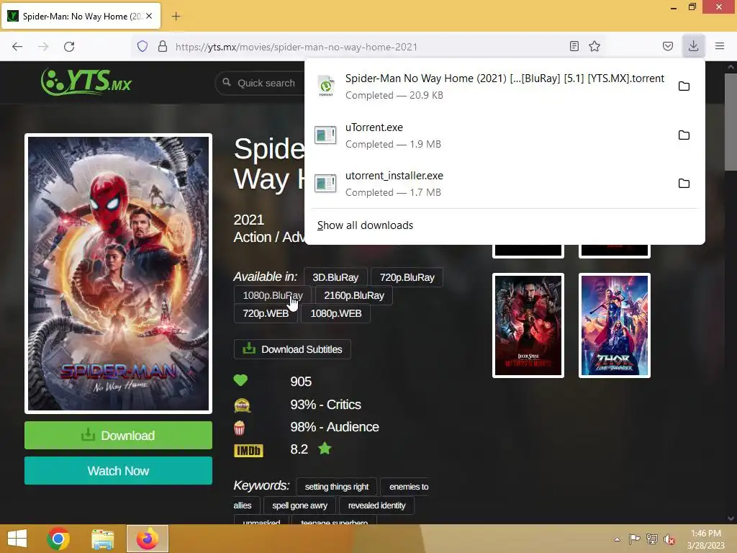This screenshot has width=737, height=553.
Task: Click the popcorn audience score icon
Action: 239,428
